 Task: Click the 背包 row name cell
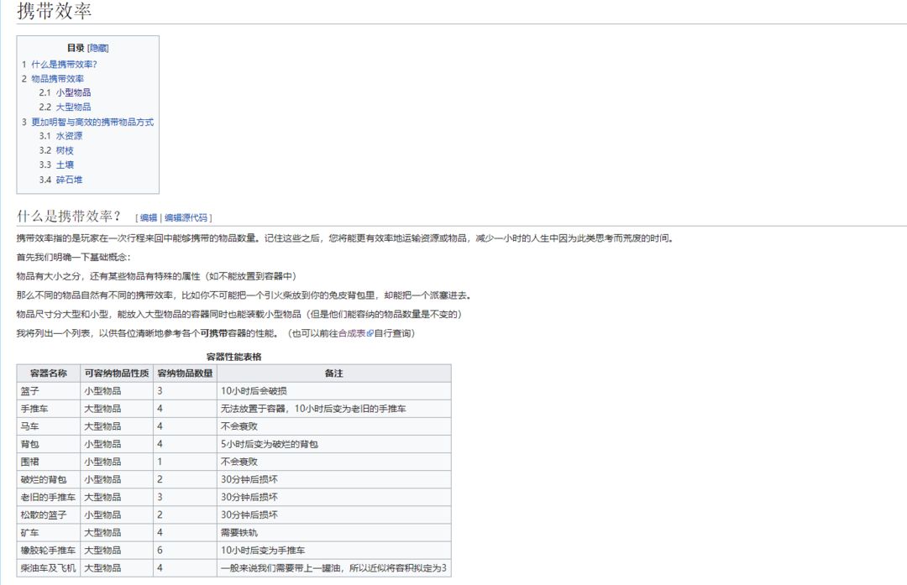(49, 444)
